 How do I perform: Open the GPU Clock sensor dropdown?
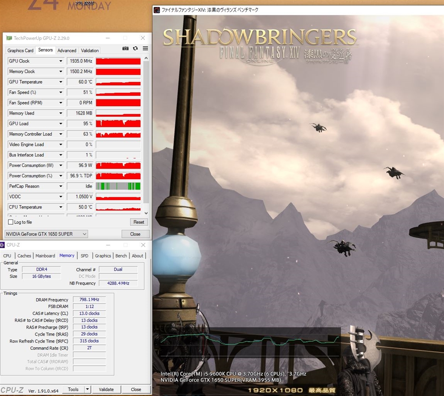(61, 61)
